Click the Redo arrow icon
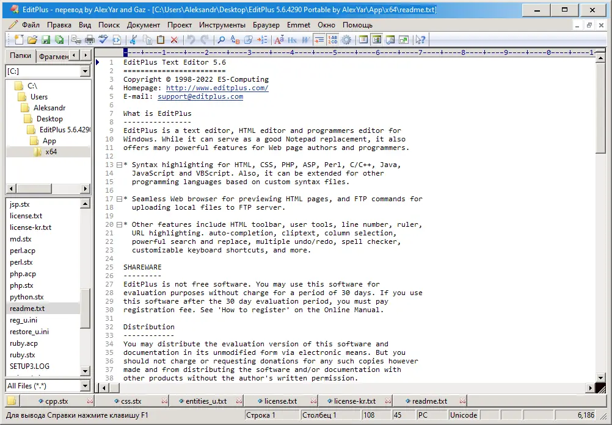Image resolution: width=612 pixels, height=425 pixels. [x=204, y=40]
